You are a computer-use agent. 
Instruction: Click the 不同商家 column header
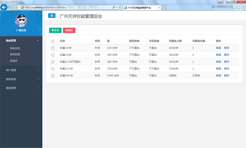(x=154, y=41)
